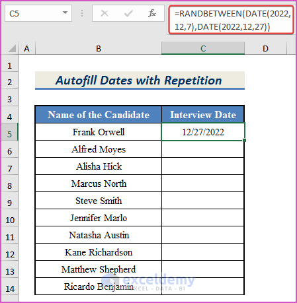
Task: Click empty Interview Date cell beside Alisha Hick
Action: pos(203,166)
